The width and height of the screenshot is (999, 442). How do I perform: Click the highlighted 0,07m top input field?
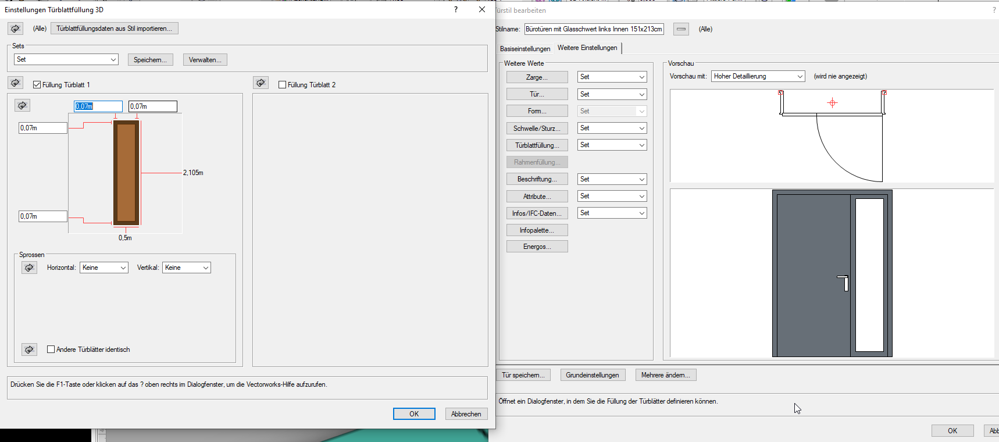(98, 106)
